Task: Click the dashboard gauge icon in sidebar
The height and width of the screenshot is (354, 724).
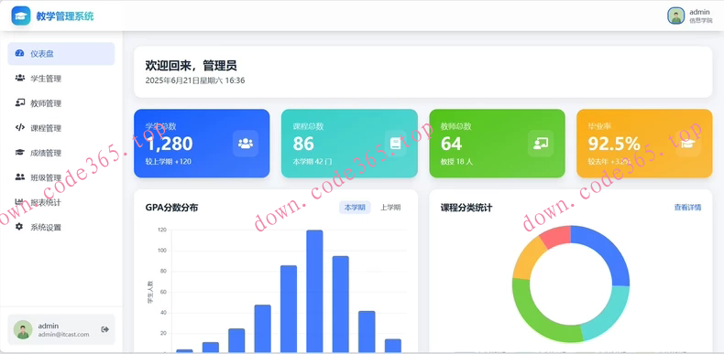Action: point(19,53)
